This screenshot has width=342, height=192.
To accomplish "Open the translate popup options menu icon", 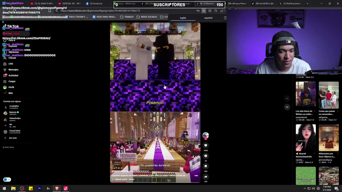I will click(225, 18).
